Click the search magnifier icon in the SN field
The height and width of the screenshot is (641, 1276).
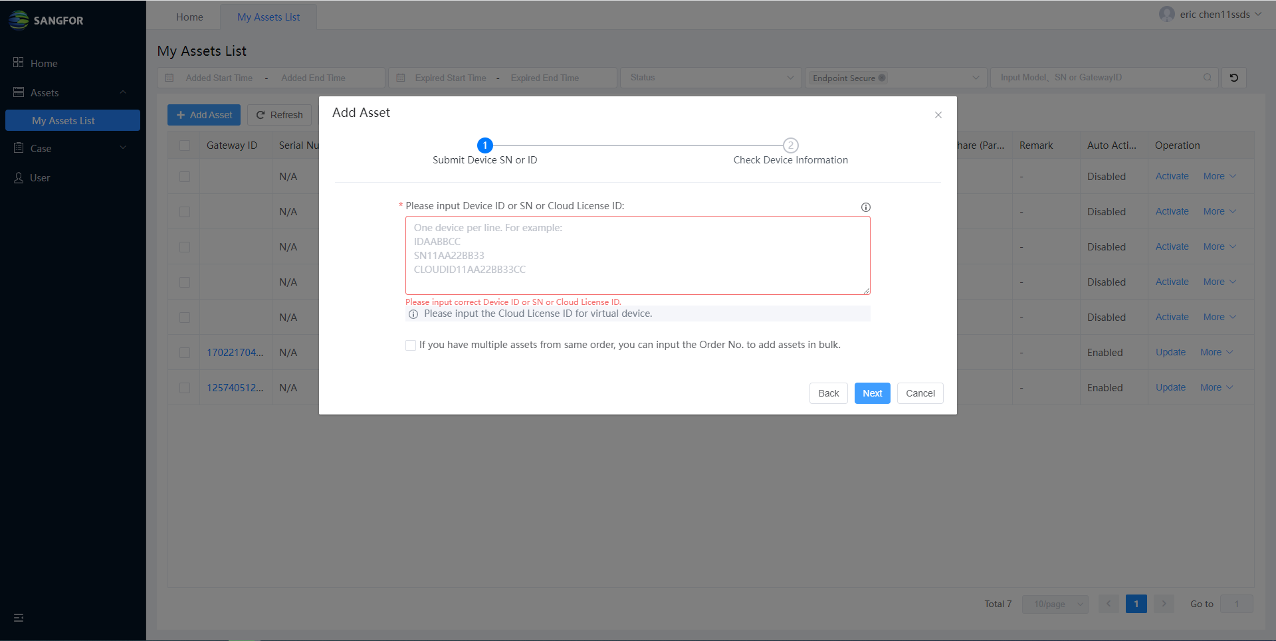pyautogui.click(x=1207, y=78)
